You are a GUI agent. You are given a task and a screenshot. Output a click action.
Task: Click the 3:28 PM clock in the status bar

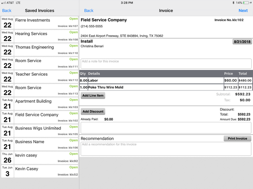(x=127, y=3)
